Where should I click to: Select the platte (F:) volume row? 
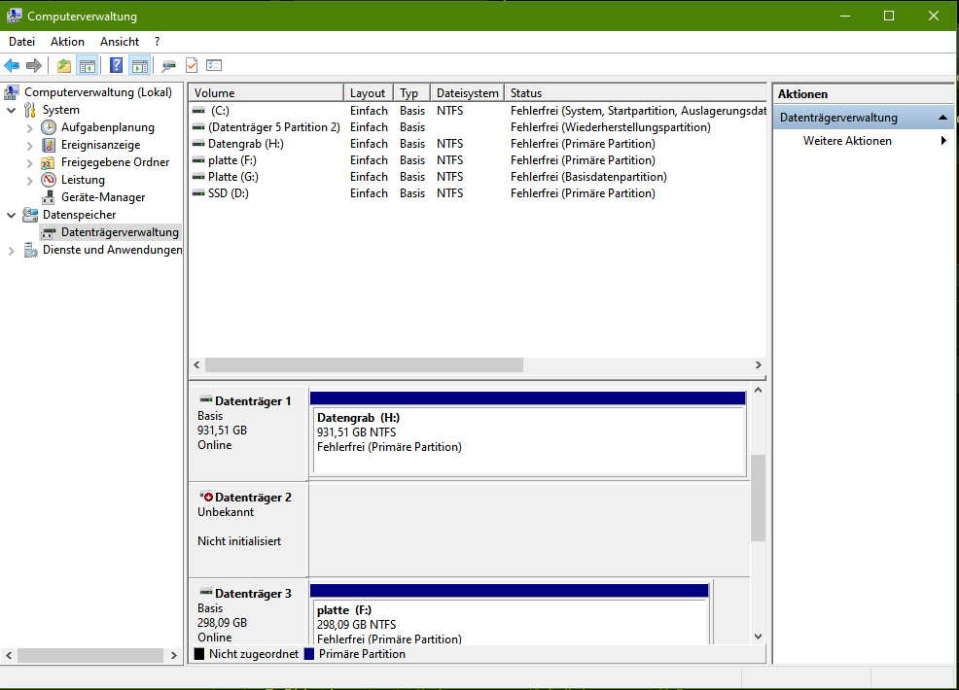click(478, 160)
